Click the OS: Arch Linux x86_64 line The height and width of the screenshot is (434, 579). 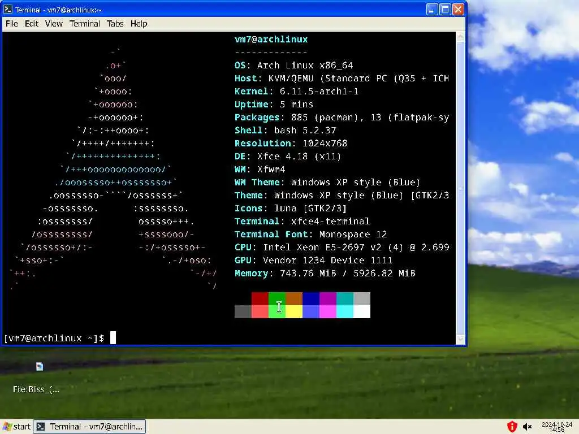[x=293, y=66]
